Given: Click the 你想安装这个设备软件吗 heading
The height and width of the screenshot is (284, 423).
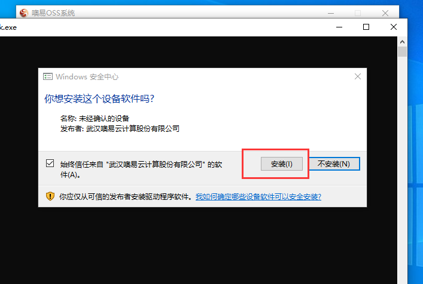Looking at the screenshot, I should point(103,98).
